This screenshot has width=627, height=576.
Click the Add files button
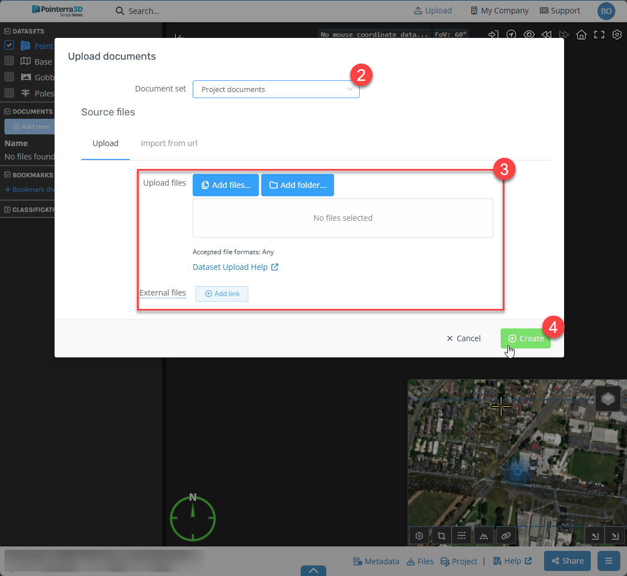tap(226, 185)
